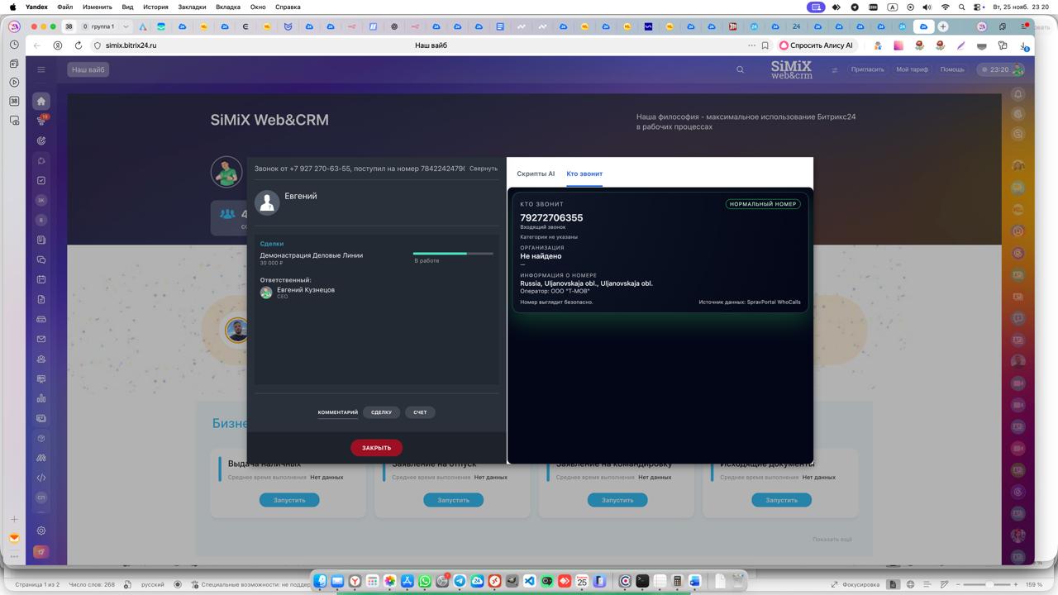Image resolution: width=1058 pixels, height=595 pixels.
Task: Open Мой тариф in header
Action: pyautogui.click(x=912, y=69)
